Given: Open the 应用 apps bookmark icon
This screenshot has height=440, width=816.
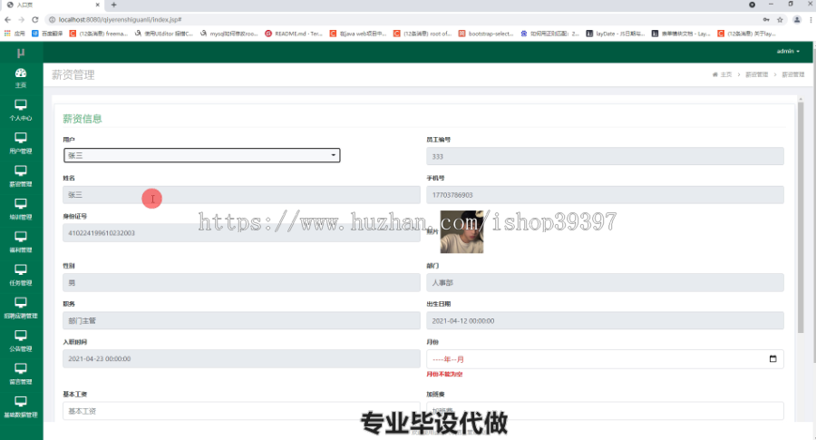Looking at the screenshot, I should [x=15, y=34].
